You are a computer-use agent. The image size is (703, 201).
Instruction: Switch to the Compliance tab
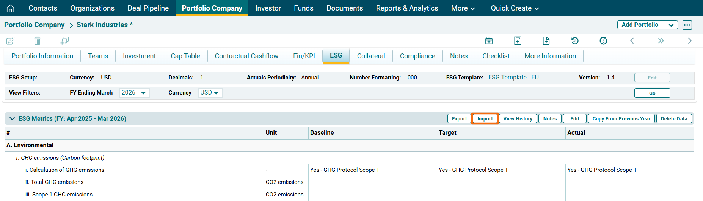pyautogui.click(x=417, y=56)
